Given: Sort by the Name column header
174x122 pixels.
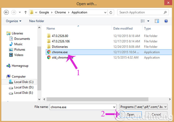Looking at the screenshot, I should (x=51, y=28).
